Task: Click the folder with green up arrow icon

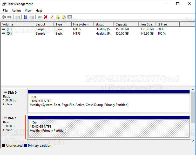Action: 58,17
